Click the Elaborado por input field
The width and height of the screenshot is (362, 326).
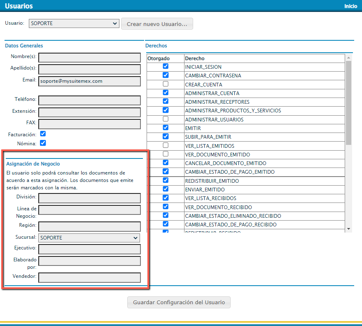pos(90,261)
